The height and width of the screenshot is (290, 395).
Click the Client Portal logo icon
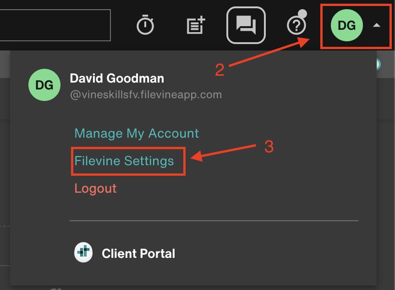pyautogui.click(x=83, y=253)
